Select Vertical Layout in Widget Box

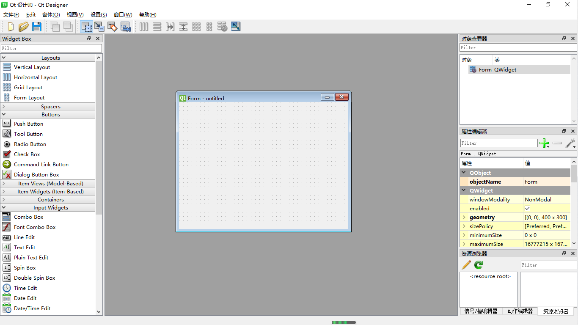[x=48, y=67]
